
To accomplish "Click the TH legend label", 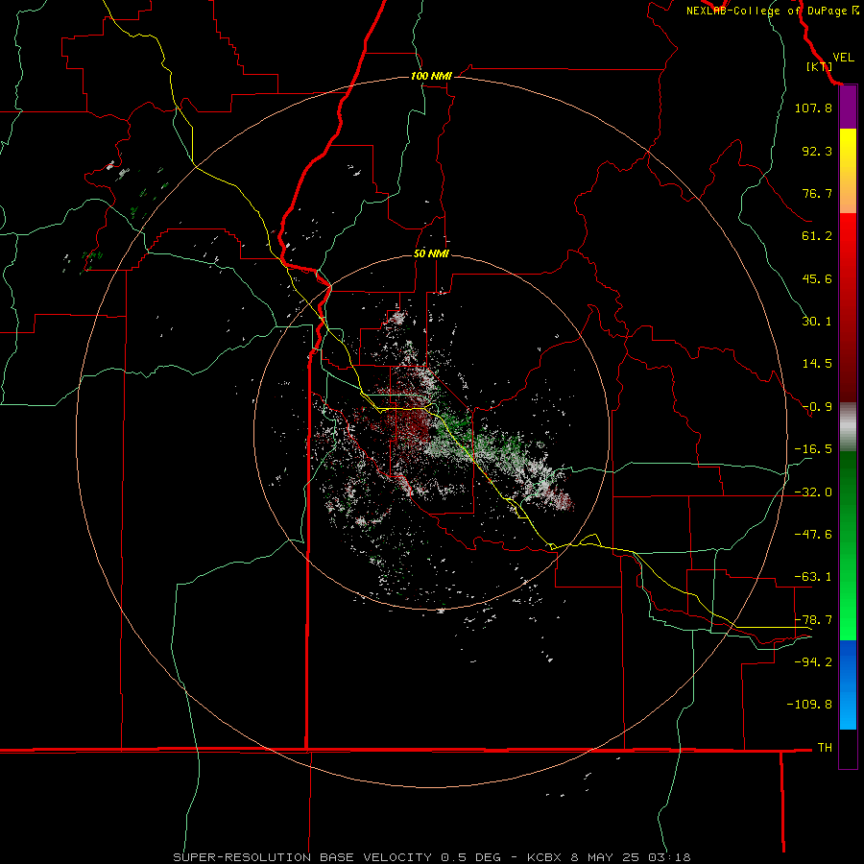I will click(x=825, y=748).
